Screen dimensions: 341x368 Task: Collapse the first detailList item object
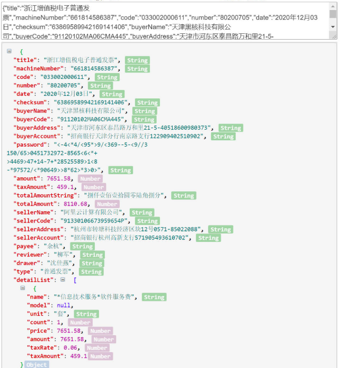point(23,289)
